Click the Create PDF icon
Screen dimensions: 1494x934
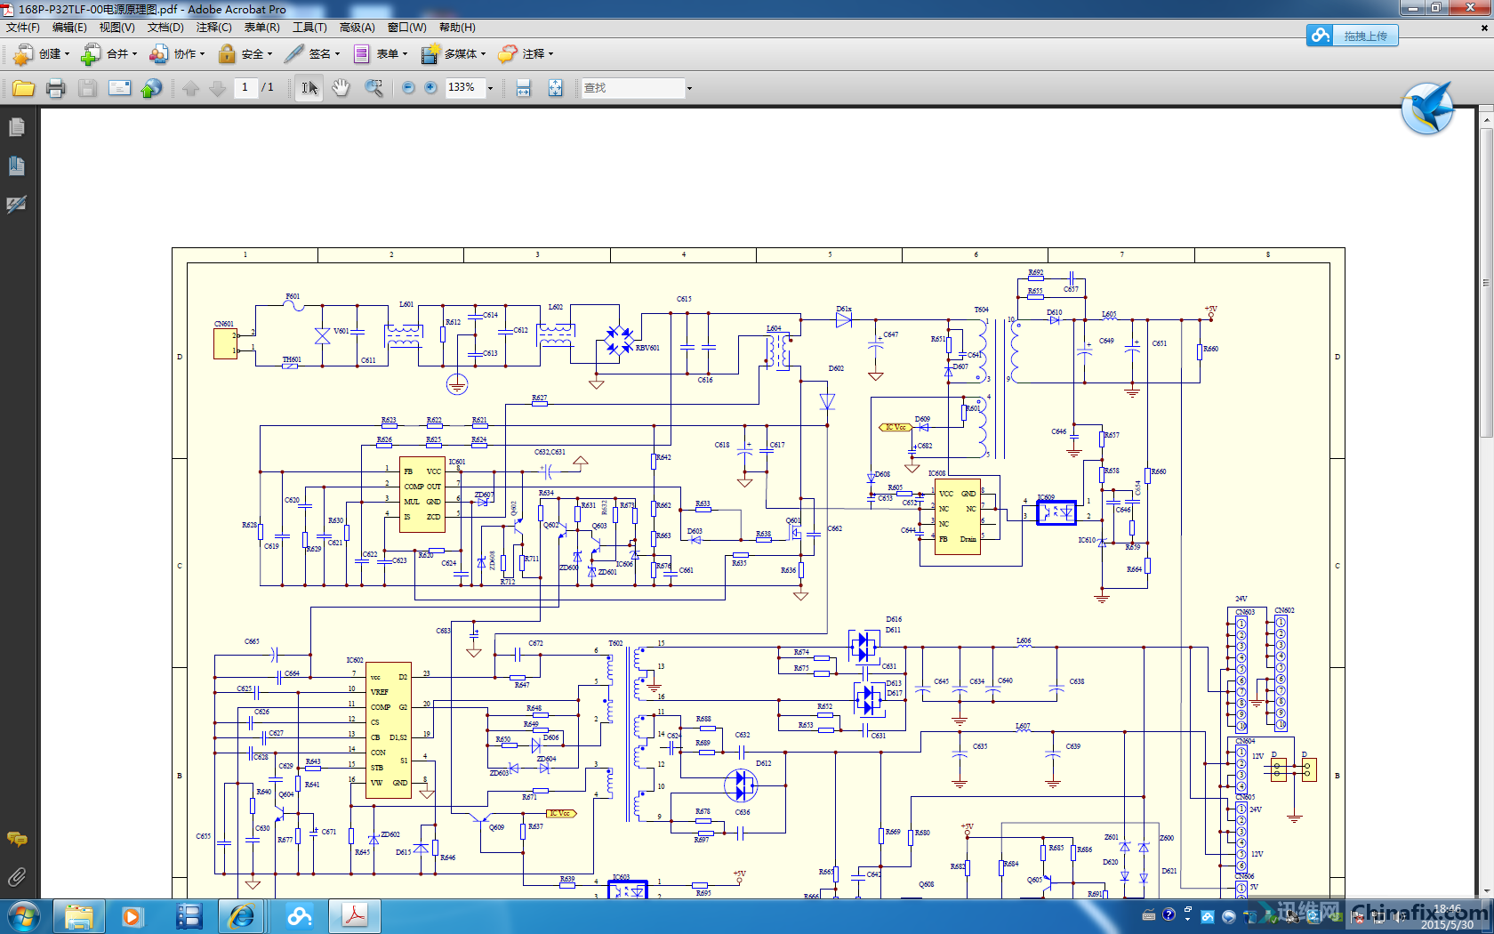(x=23, y=54)
